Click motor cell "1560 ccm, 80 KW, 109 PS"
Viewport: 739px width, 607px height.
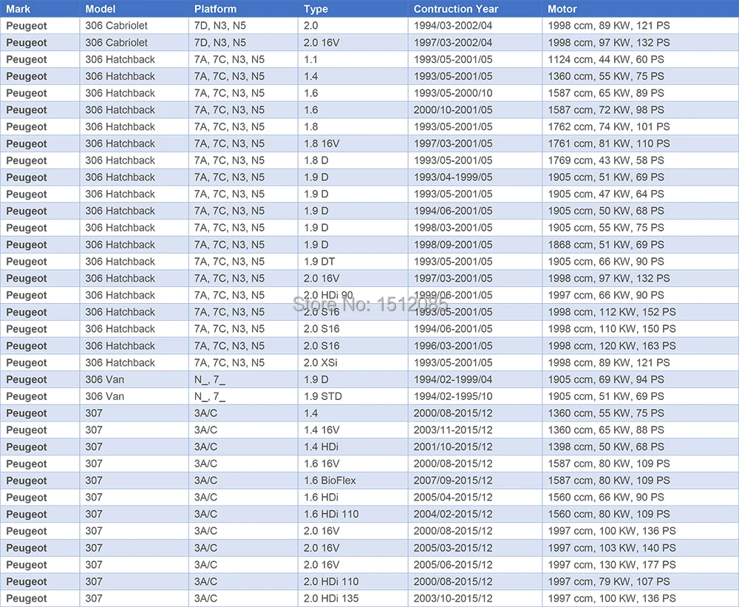click(x=641, y=514)
